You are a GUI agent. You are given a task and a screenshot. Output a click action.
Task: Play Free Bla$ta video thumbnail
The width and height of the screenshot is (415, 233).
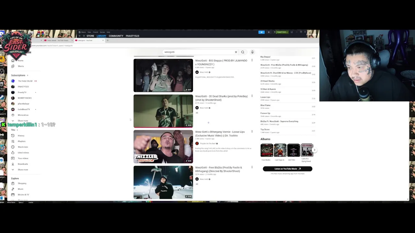click(163, 182)
